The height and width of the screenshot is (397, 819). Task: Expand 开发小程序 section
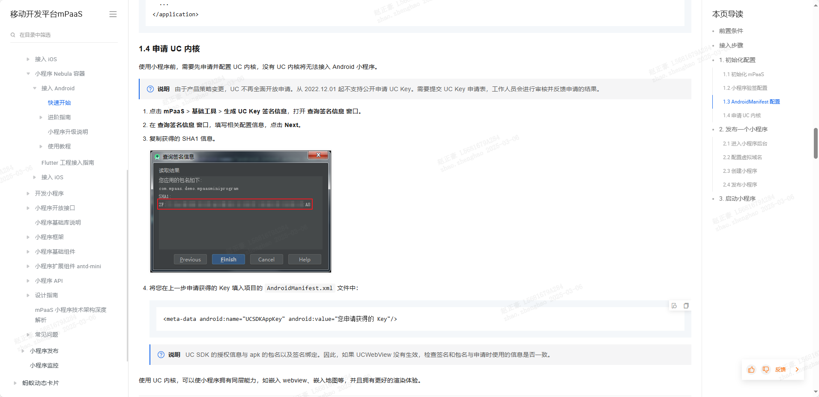click(x=28, y=193)
